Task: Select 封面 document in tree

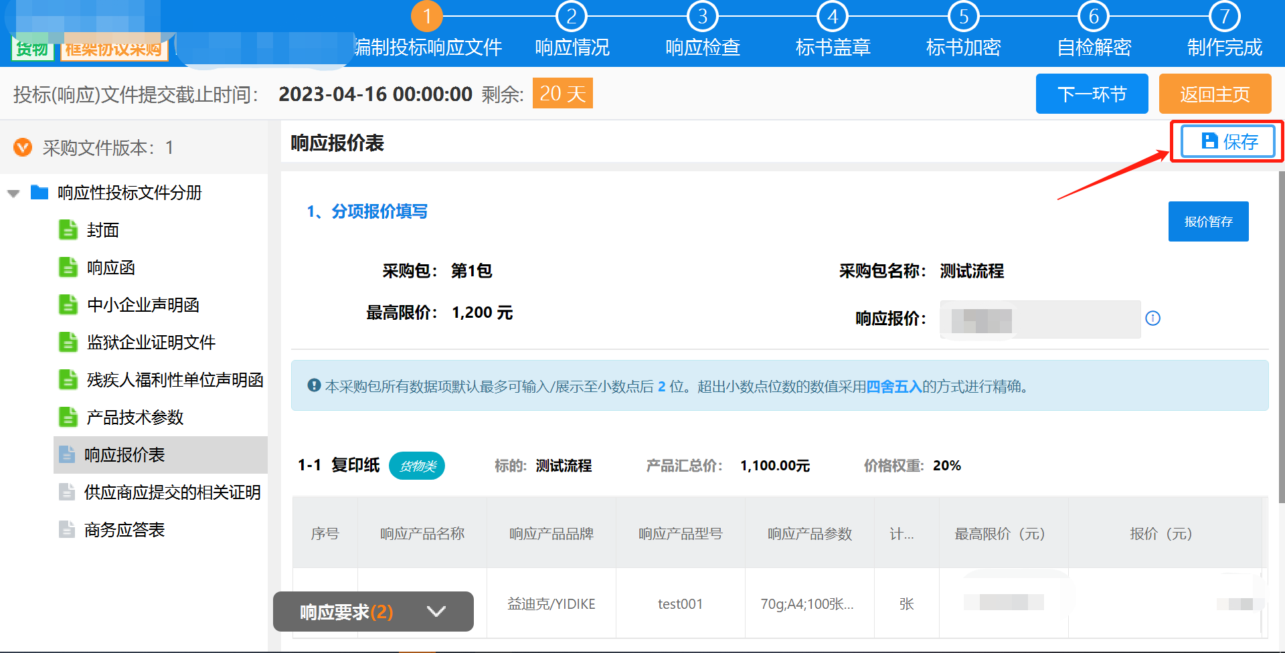Action: point(103,230)
